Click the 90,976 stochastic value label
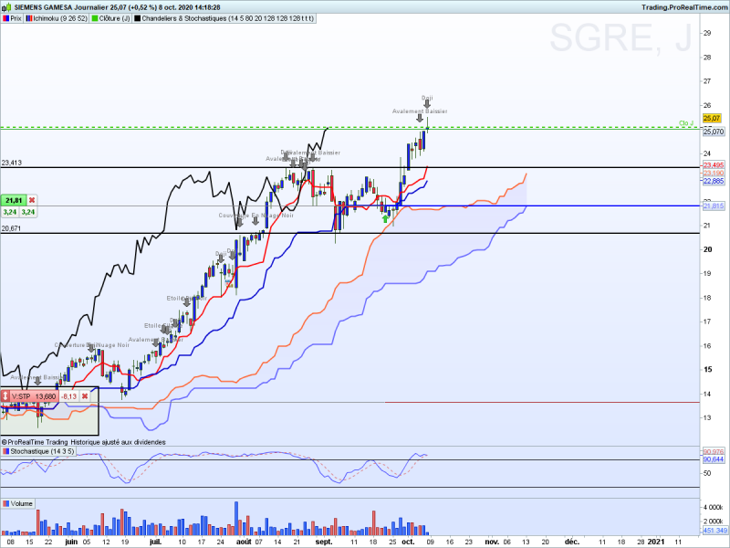The width and height of the screenshot is (730, 548). (714, 451)
